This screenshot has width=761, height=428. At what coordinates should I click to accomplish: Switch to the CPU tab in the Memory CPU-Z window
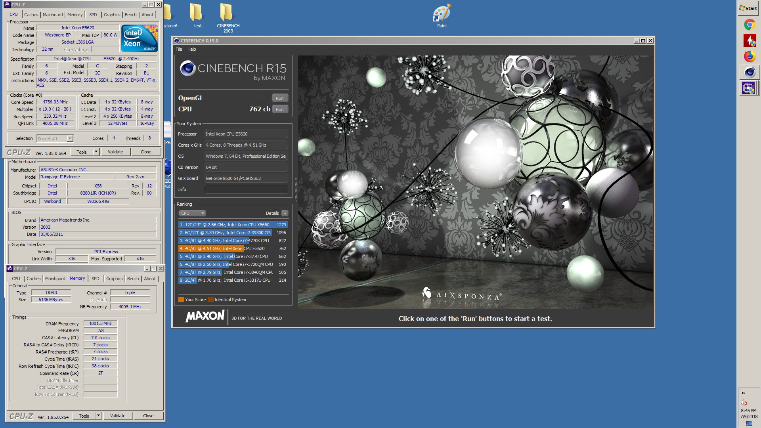pos(16,279)
